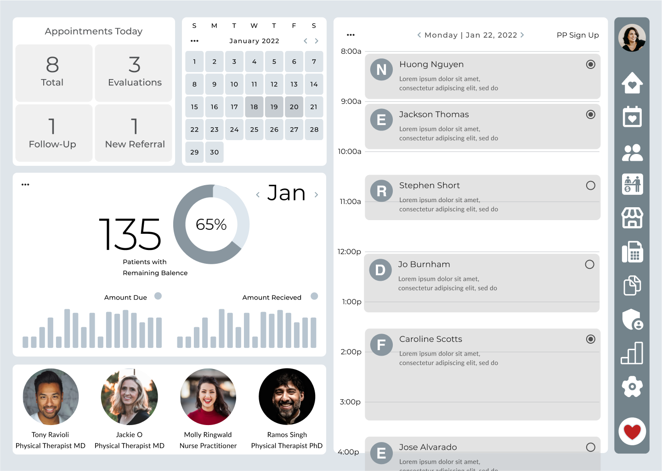Click the 65% donut progress chart

coord(211,225)
